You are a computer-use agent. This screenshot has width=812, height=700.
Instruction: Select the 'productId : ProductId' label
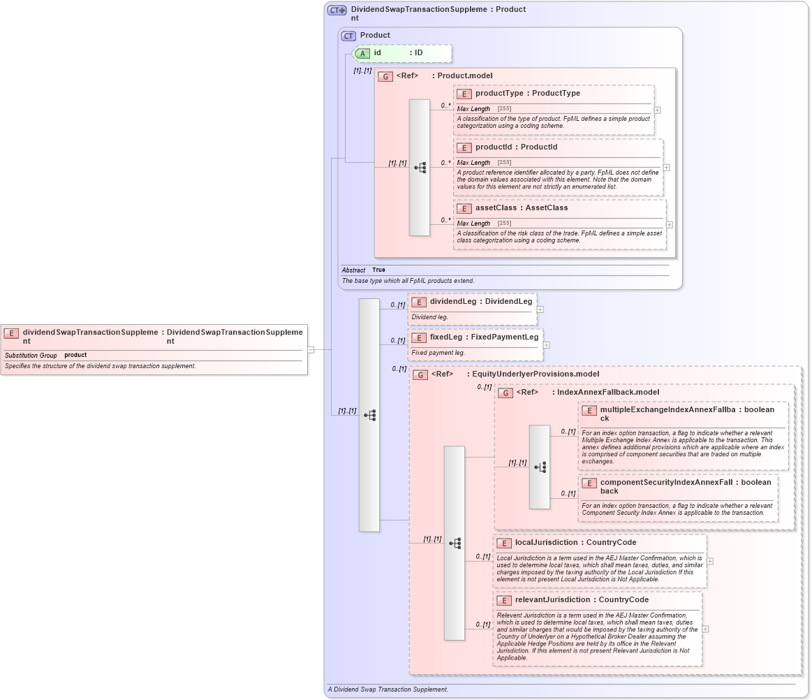516,147
